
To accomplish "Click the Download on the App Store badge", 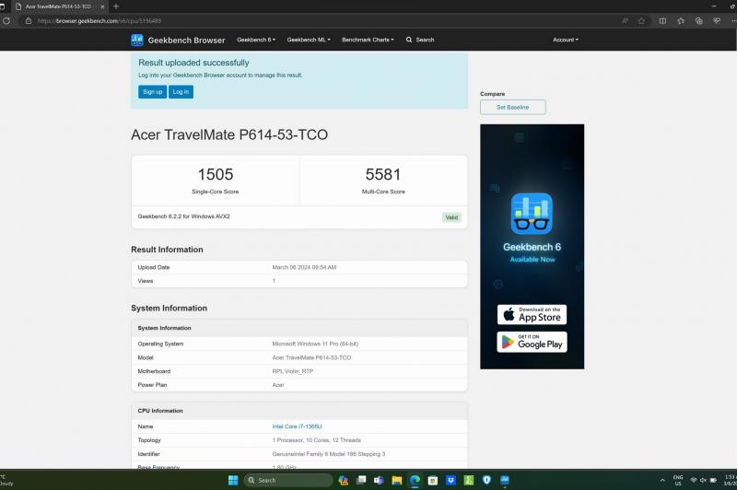I will [x=532, y=314].
